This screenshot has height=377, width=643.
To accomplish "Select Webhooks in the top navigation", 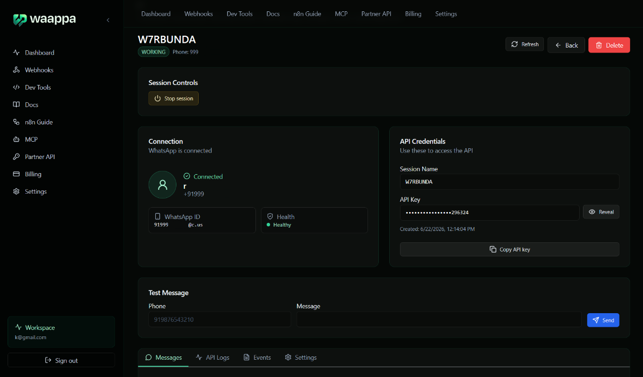I will click(x=199, y=14).
